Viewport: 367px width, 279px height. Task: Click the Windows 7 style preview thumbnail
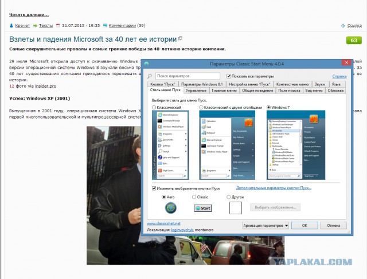tap(296, 145)
